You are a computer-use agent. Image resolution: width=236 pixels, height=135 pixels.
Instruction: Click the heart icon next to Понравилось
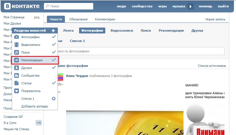pyautogui.click(x=17, y=91)
